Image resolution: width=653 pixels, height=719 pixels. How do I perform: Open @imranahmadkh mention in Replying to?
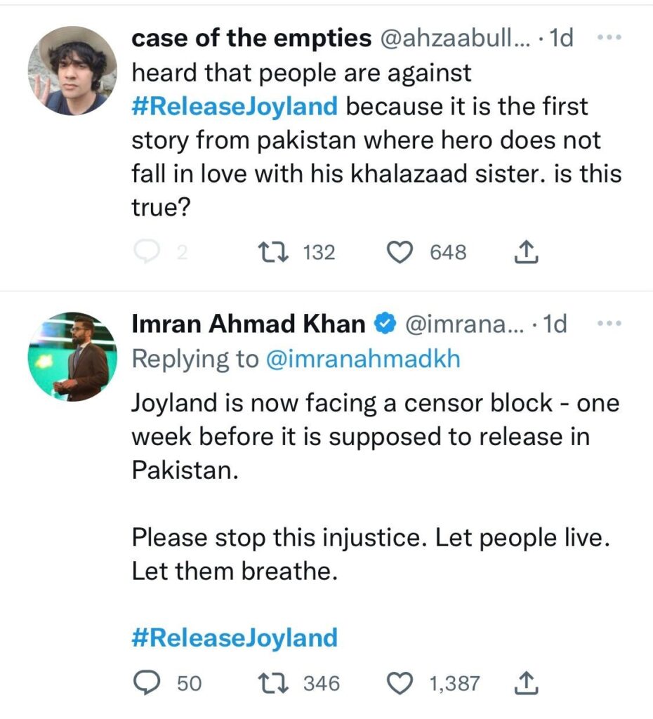(363, 359)
